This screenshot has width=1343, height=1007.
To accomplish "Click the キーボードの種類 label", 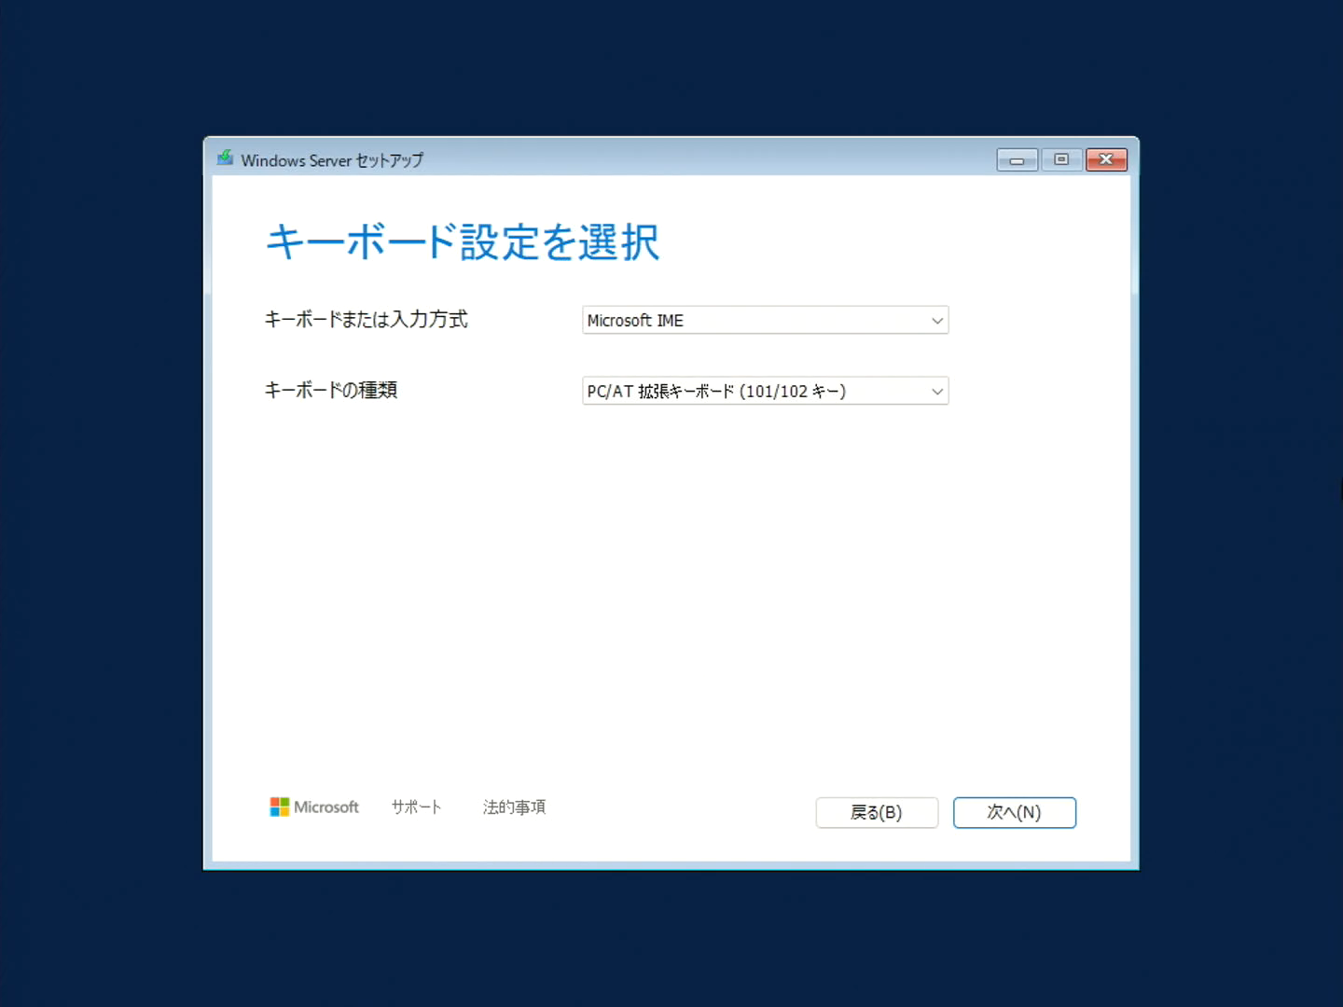I will click(331, 391).
